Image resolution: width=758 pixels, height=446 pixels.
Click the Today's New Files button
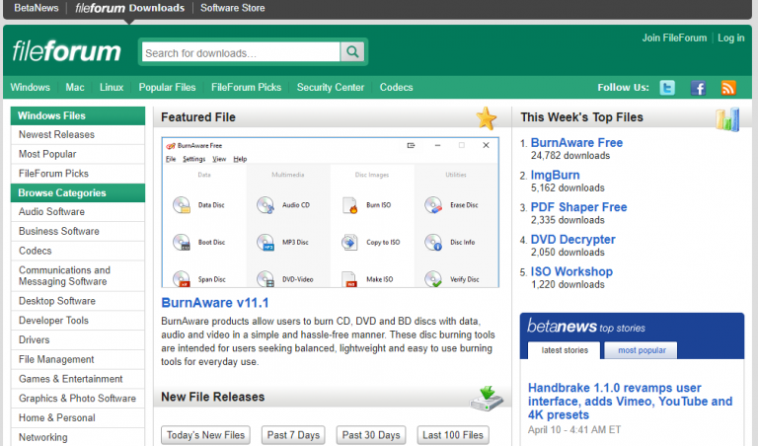click(x=205, y=435)
